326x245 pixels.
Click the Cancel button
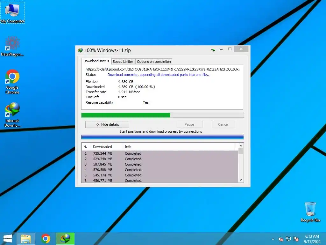click(x=223, y=124)
